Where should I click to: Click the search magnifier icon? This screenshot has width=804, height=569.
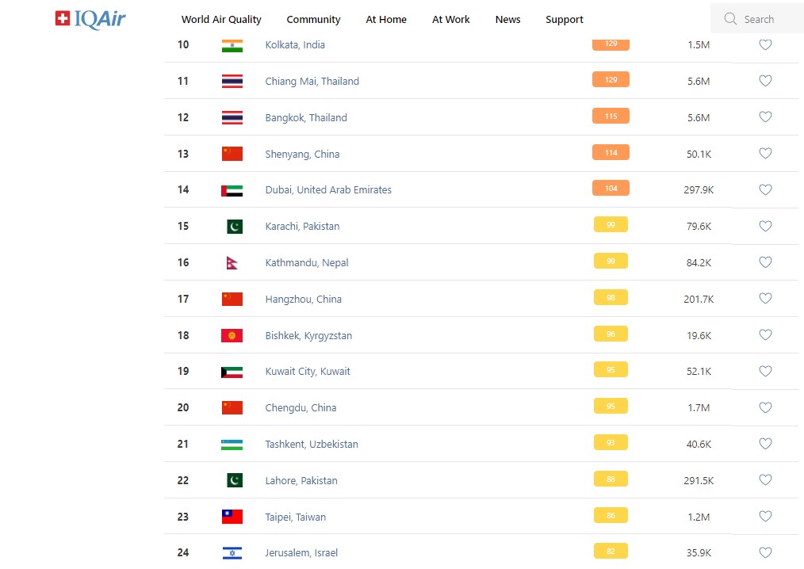click(x=729, y=19)
